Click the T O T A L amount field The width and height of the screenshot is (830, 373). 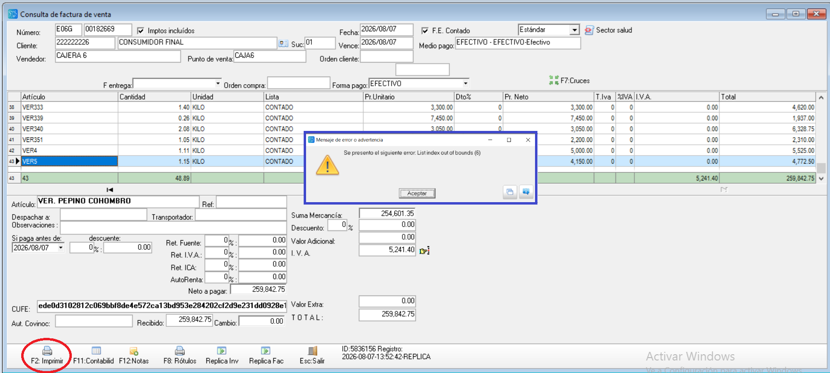tap(387, 314)
